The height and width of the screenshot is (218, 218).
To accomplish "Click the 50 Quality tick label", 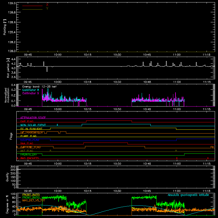I will [x=14, y=184].
